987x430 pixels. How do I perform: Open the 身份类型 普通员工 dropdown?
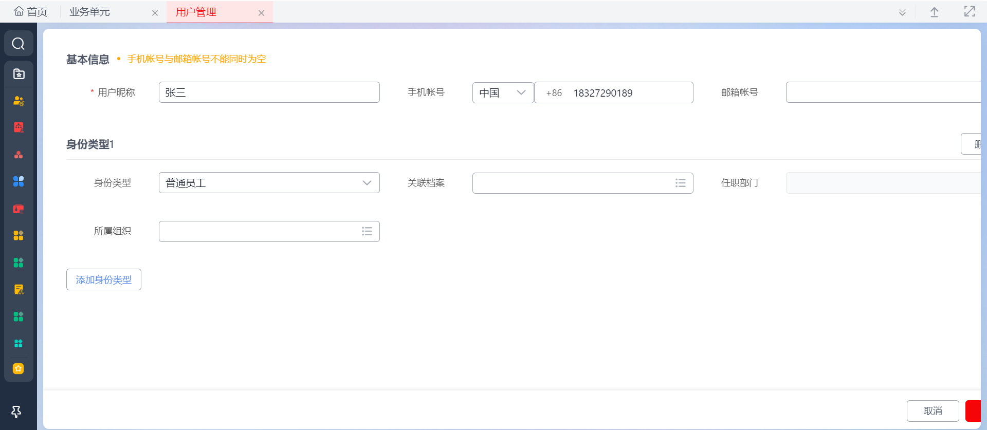point(269,183)
